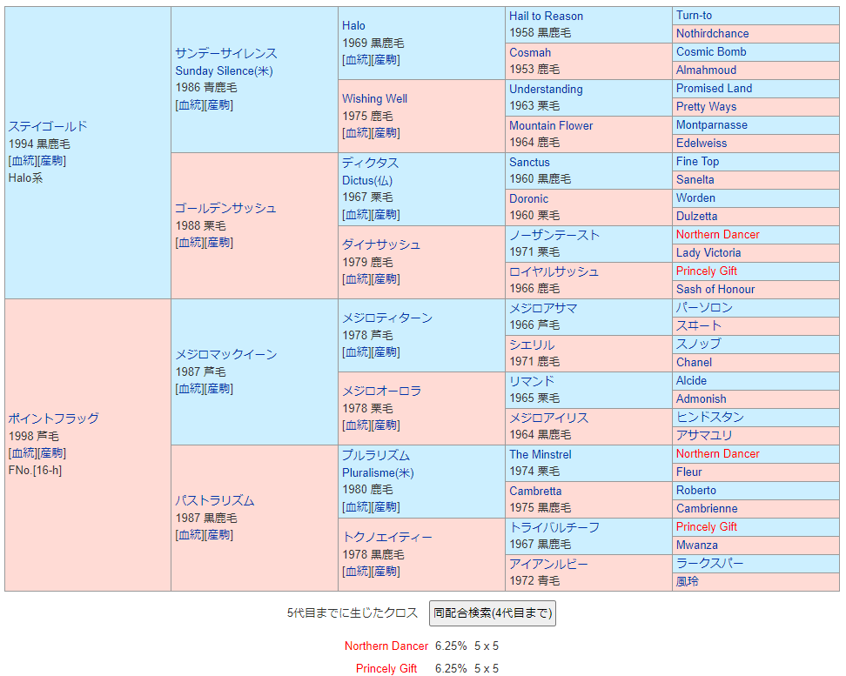Open The Minstrel pedigree link
The width and height of the screenshot is (846, 676).
click(x=540, y=454)
